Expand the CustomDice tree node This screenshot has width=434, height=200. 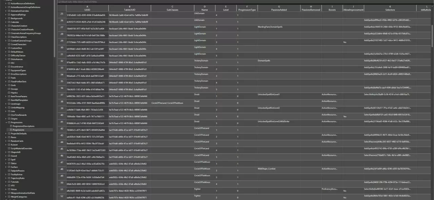tap(6, 48)
